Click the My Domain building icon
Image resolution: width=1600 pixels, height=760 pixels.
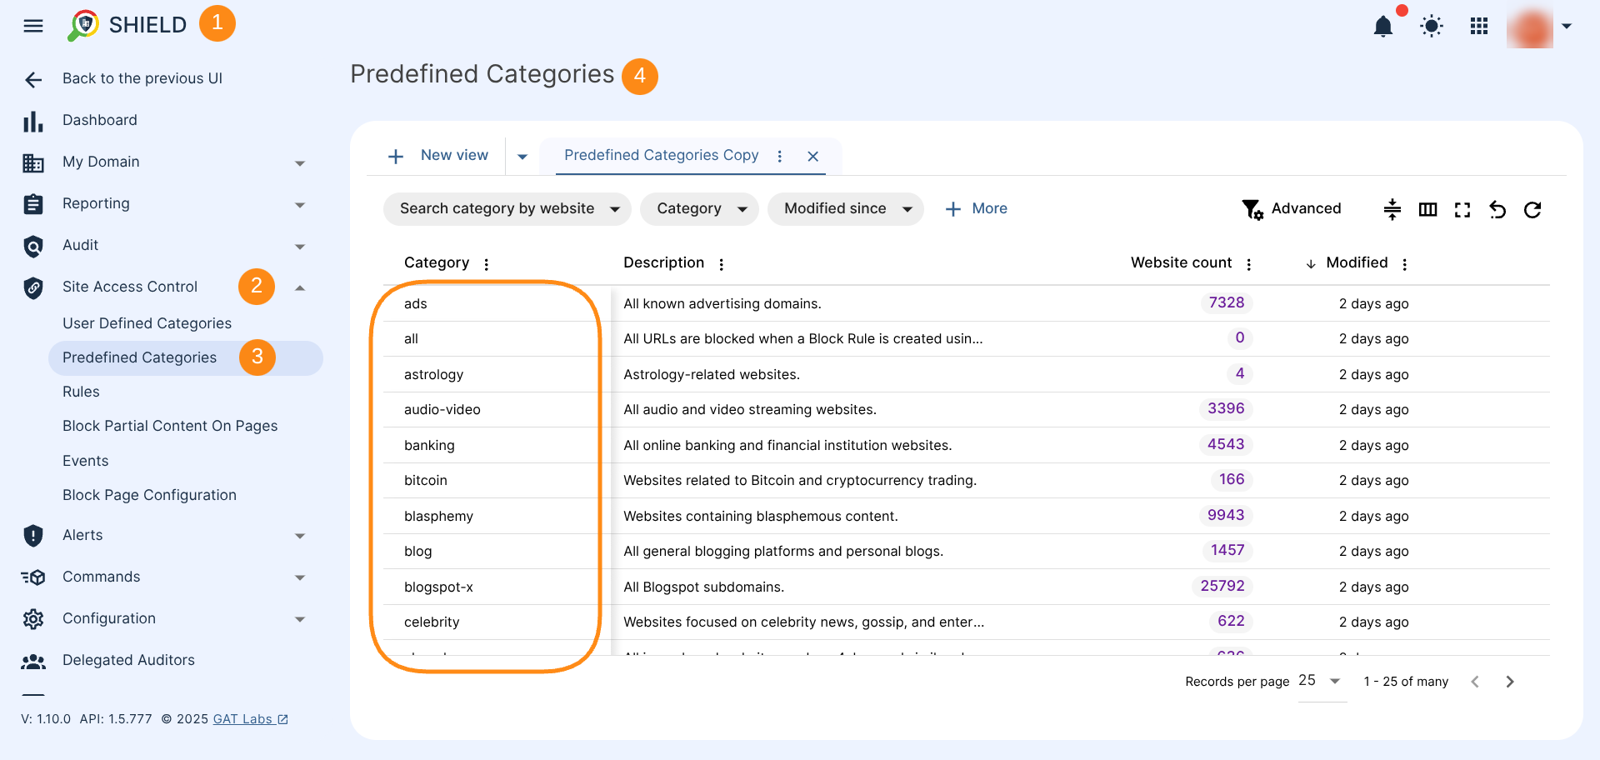point(33,162)
